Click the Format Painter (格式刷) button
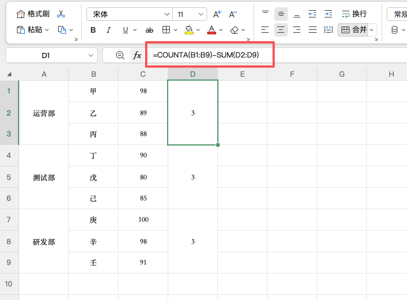407x300 pixels. [x=33, y=14]
